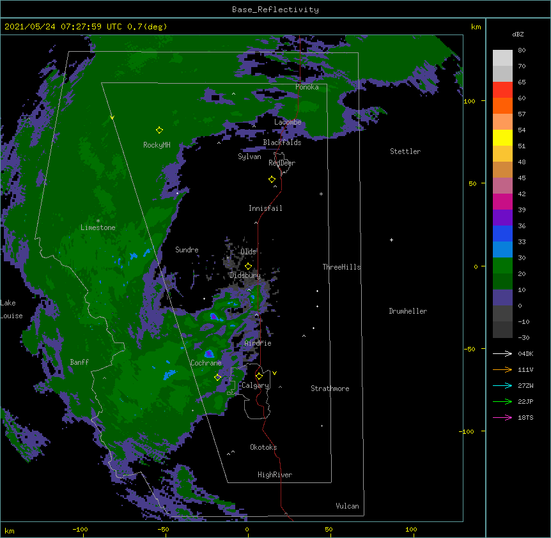Click the Base_Reflectivity title text

[275, 10]
